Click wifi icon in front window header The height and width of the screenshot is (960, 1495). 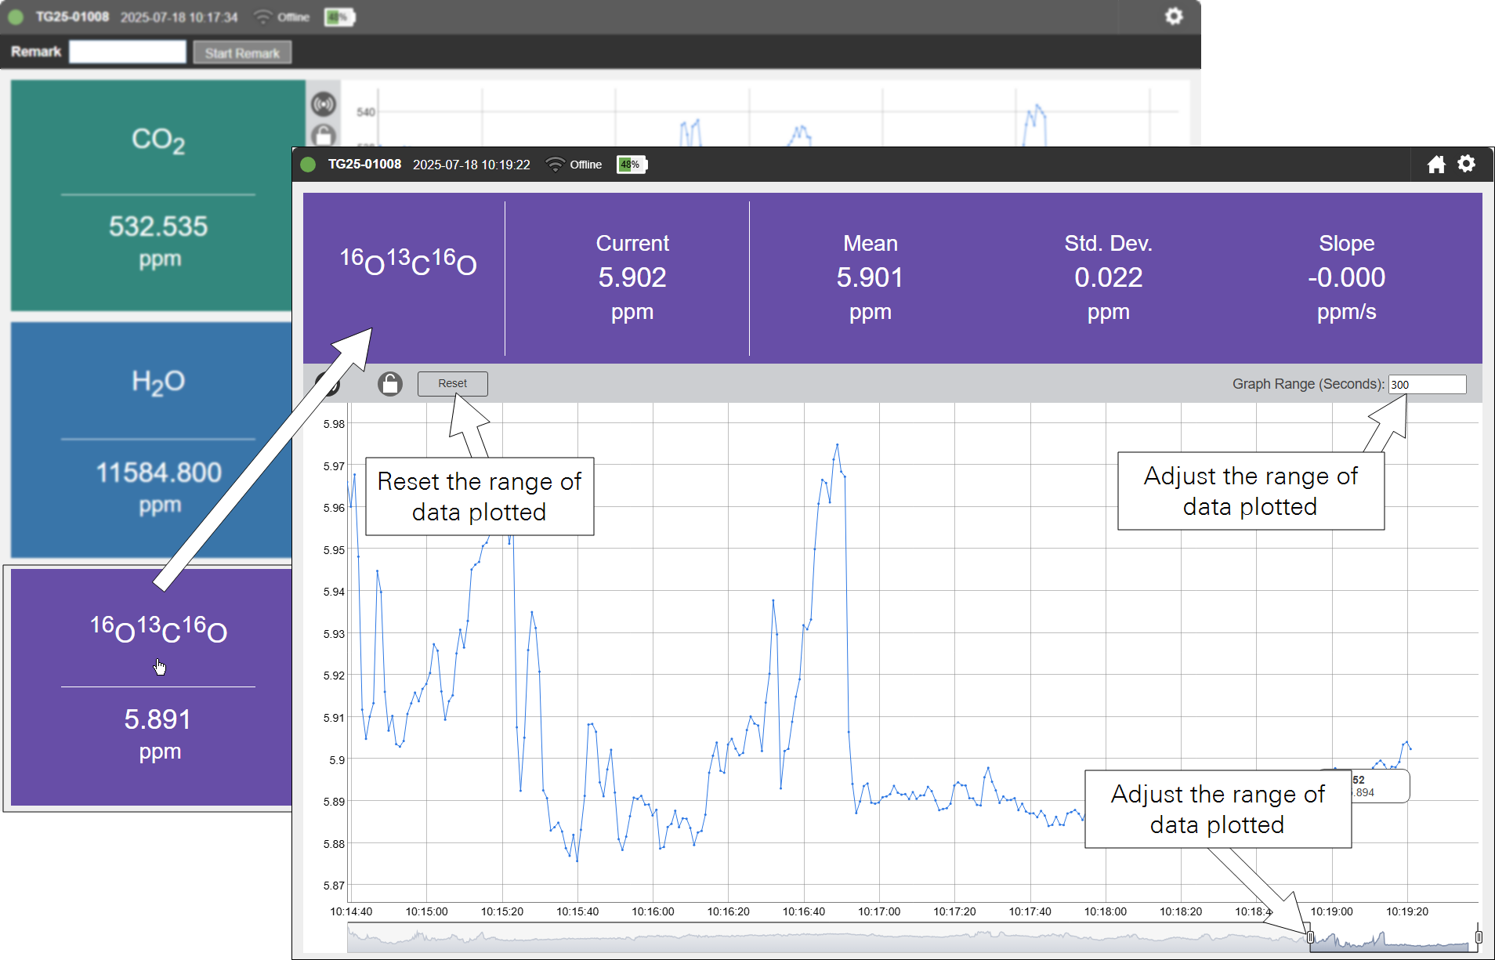[555, 165]
